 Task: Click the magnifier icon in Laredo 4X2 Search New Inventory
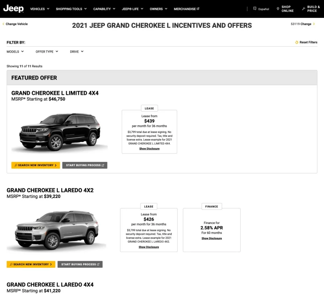11,264
